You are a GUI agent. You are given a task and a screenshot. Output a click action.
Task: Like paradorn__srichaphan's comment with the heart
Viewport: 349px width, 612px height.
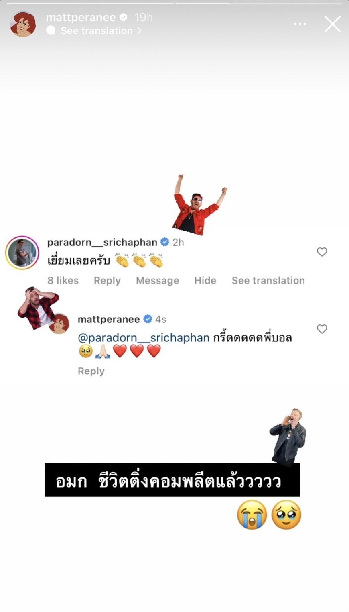(x=322, y=252)
